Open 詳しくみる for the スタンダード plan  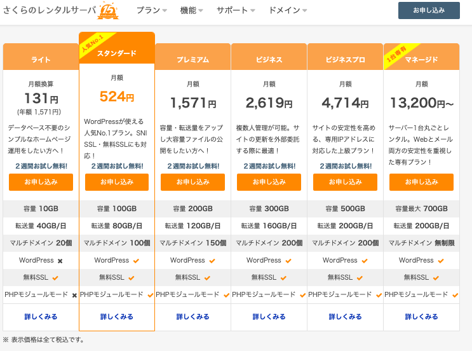coord(117,317)
